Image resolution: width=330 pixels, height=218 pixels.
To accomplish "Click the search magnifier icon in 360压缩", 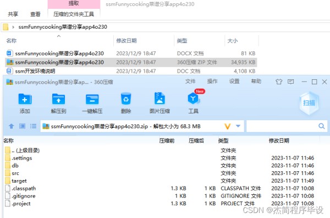I will pyautogui.click(x=321, y=126).
